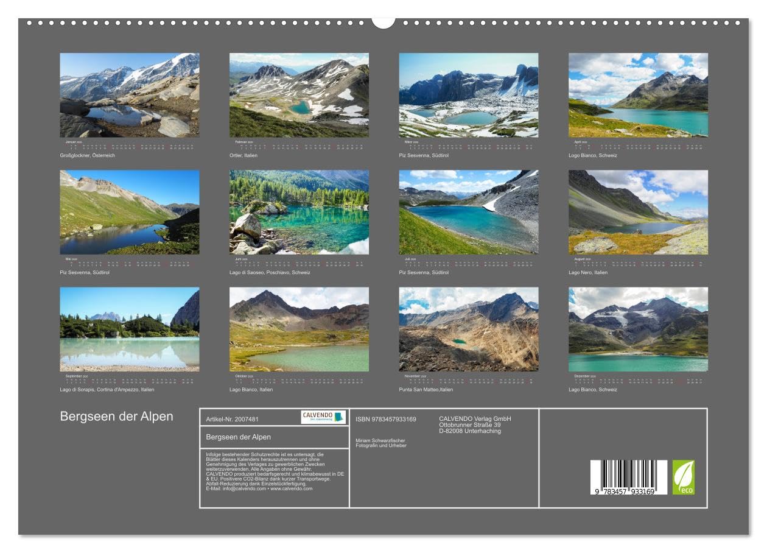The image size is (767, 553).
Task: Click caption 'Ortler, Italien'
Action: pos(243,155)
